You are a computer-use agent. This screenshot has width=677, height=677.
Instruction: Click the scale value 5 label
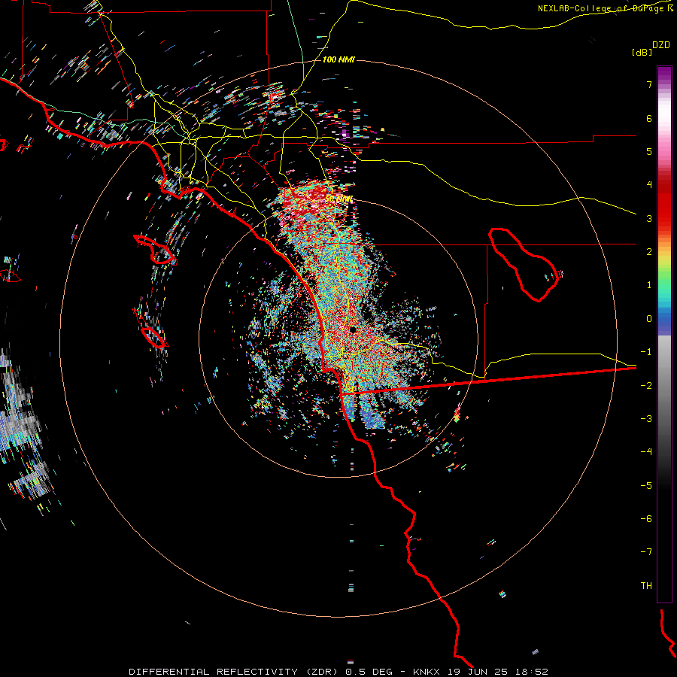tap(649, 151)
